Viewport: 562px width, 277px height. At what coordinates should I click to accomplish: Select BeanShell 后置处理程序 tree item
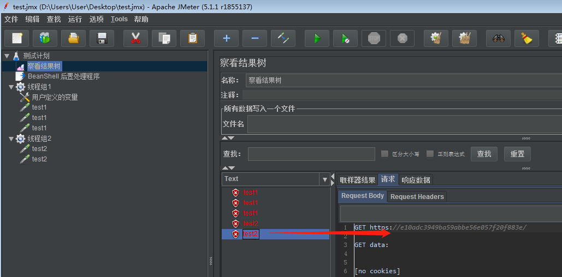63,76
